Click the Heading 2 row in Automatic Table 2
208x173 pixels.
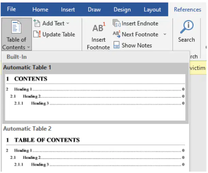(x=97, y=157)
